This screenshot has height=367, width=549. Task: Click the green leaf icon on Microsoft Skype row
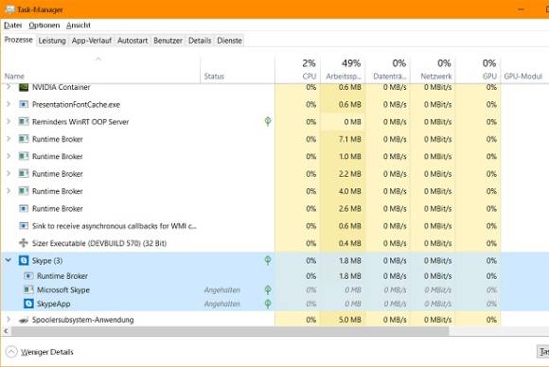268,289
